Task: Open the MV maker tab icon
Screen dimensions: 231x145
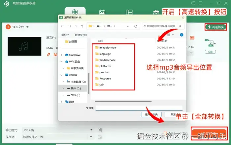Action: tap(102, 12)
